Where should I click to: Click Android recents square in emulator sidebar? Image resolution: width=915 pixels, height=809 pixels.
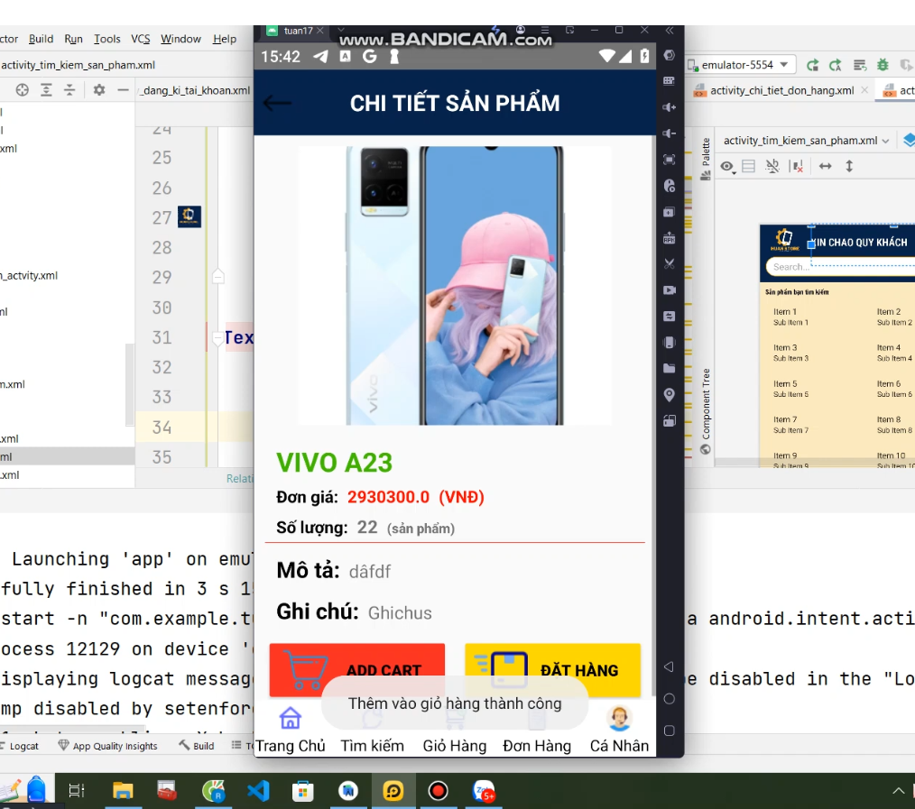pos(670,731)
